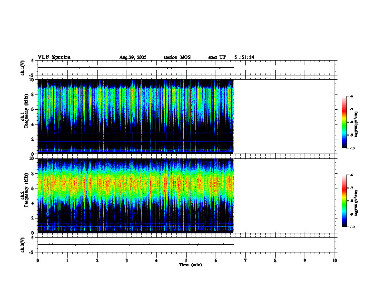The image size is (377, 292).
Task: Click the time-axis tick label "3"
Action: click(127, 261)
